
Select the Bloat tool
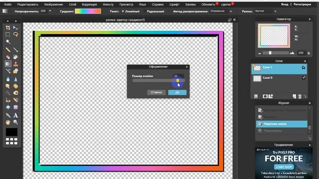point(8,107)
